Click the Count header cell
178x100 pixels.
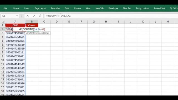coord(32,25)
